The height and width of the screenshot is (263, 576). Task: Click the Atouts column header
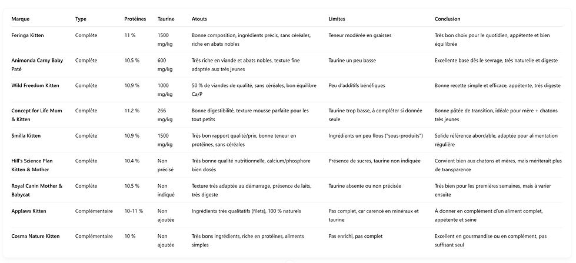199,19
